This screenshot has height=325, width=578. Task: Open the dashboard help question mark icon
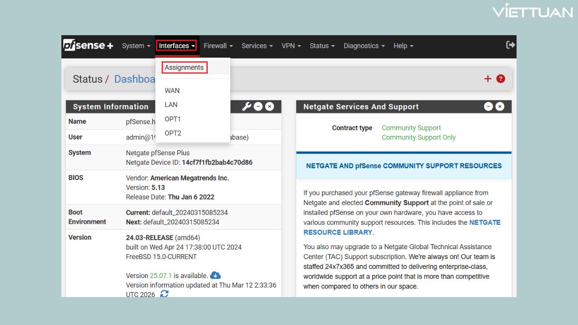pyautogui.click(x=500, y=79)
